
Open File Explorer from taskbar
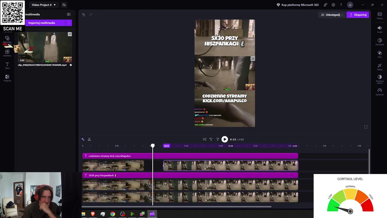click(83, 214)
